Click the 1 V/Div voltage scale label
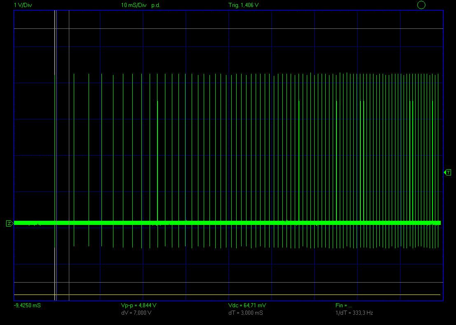The height and width of the screenshot is (325, 456). tap(23, 5)
